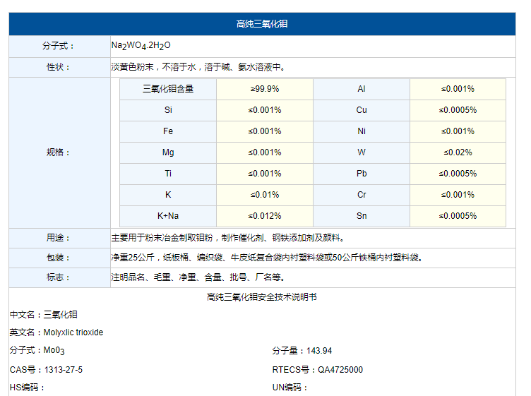
Task: Click the 高纯三氧化钼安全技术说明书 heading
Action: point(262,297)
